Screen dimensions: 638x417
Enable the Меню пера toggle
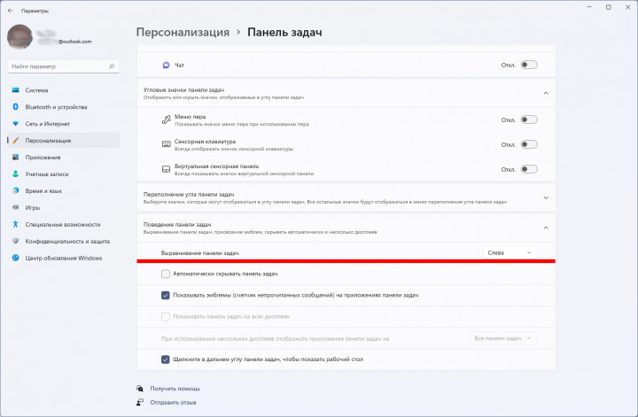coord(529,120)
